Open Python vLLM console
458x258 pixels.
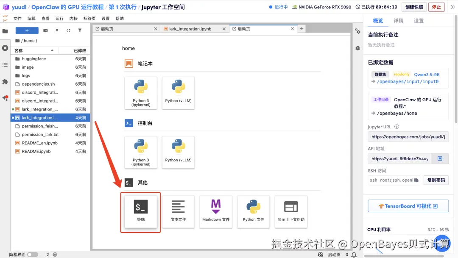tap(178, 153)
